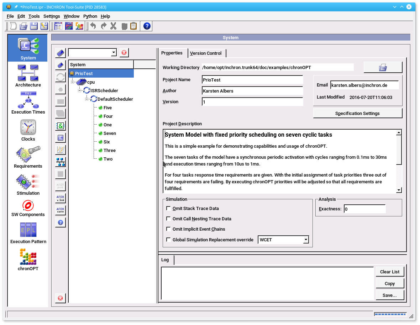Viewport: 420px width, 325px height.
Task: Select the PrioTest root tree item
Action: [101, 73]
